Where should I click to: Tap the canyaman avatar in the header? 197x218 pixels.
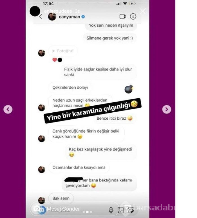click(x=52, y=16)
